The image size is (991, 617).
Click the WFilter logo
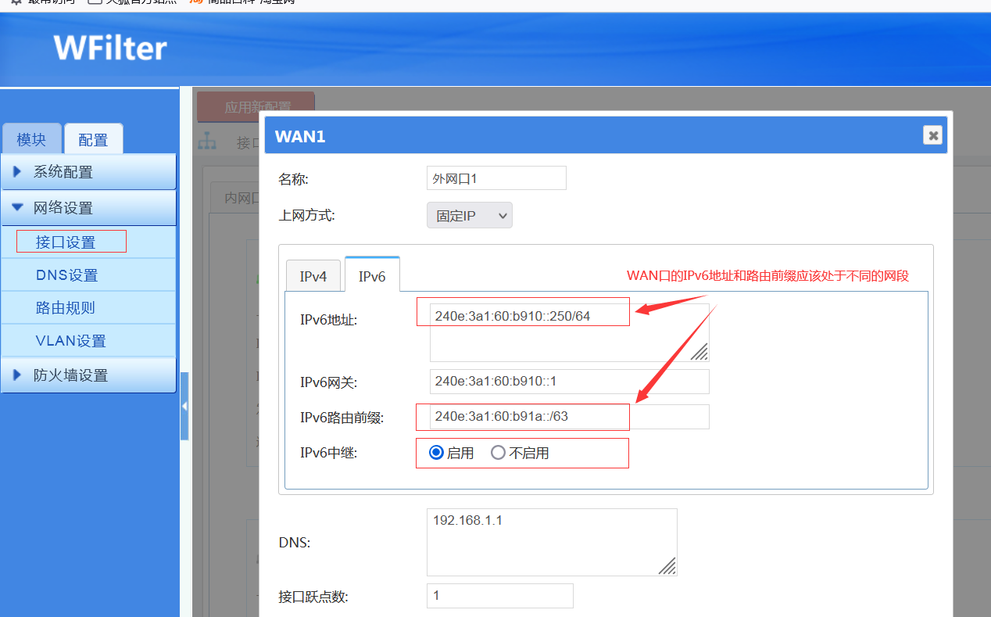coord(110,48)
